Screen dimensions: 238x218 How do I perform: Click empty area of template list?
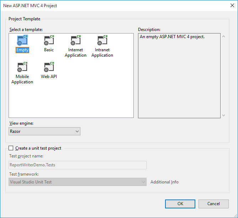pyautogui.click(x=89, y=100)
